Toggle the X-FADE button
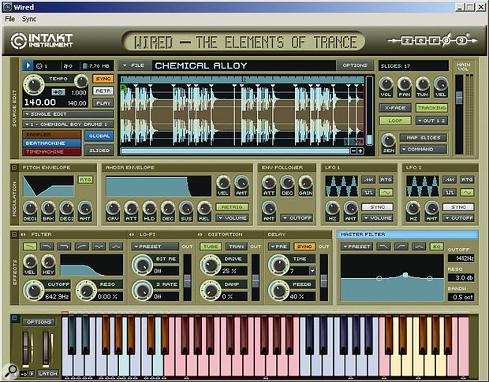 [395, 108]
